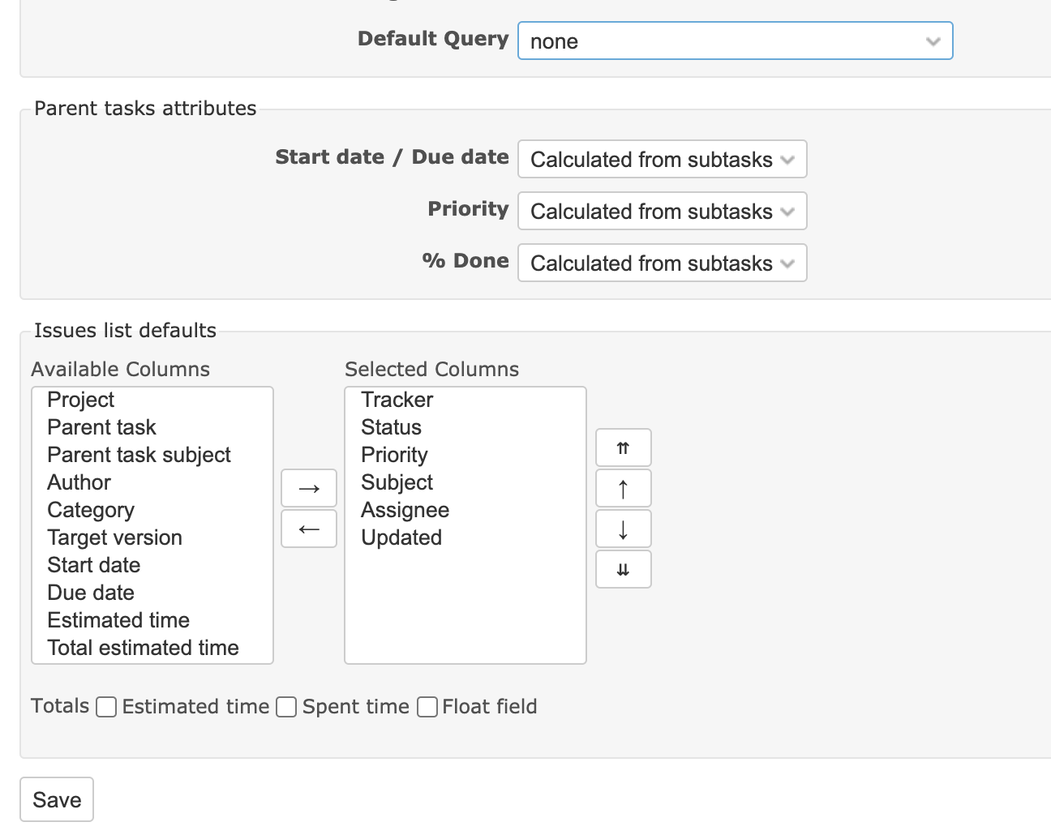
Task: Enable Estimated time totals checkbox
Action: 106,707
